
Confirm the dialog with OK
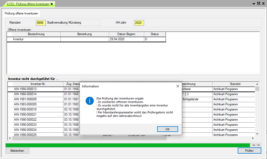[x=167, y=129]
